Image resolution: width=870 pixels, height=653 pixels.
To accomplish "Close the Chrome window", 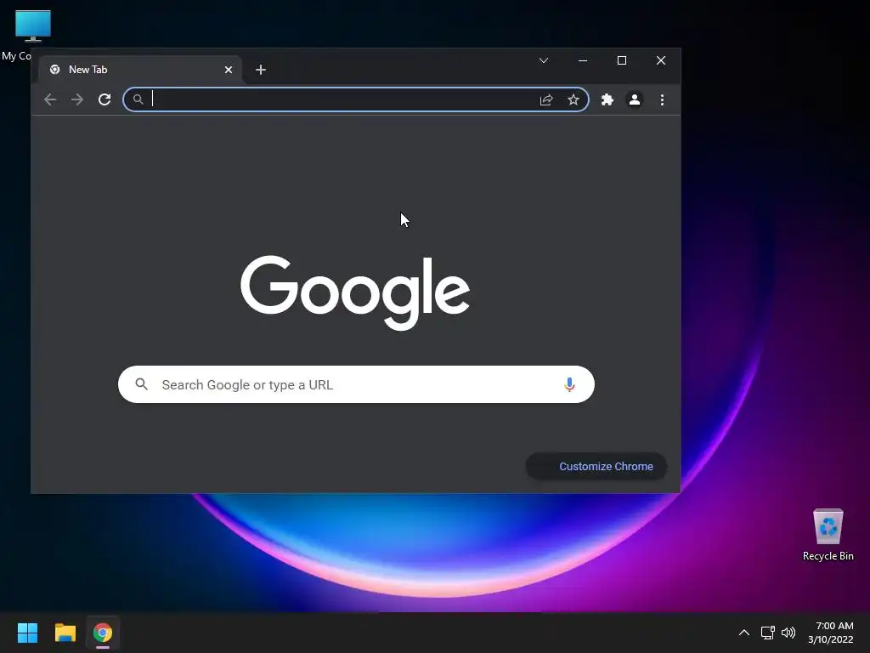I will [661, 60].
